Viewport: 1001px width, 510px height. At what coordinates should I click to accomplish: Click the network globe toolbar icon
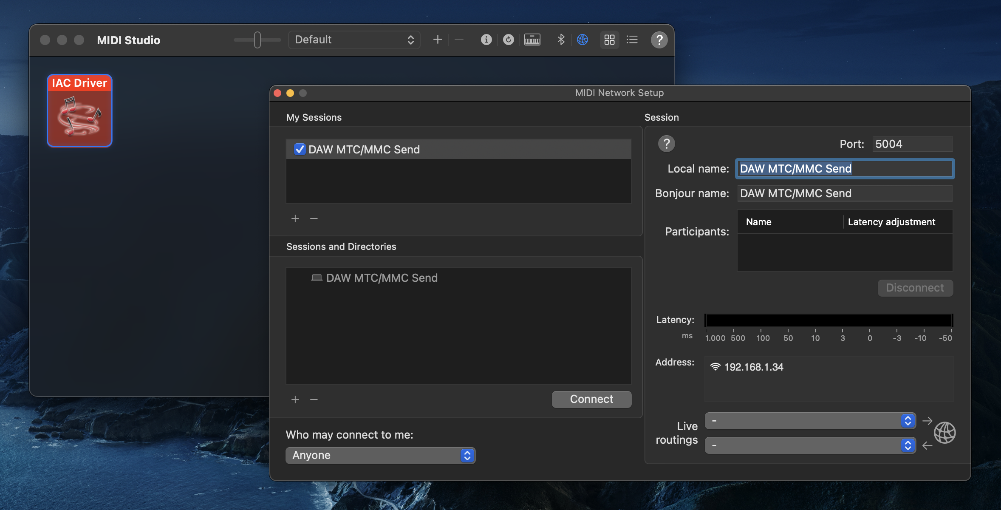[x=583, y=40]
